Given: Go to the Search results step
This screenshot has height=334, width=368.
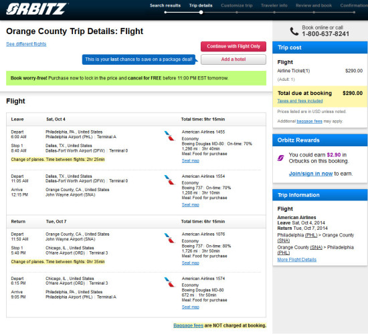Looking at the screenshot, I should (x=165, y=5).
